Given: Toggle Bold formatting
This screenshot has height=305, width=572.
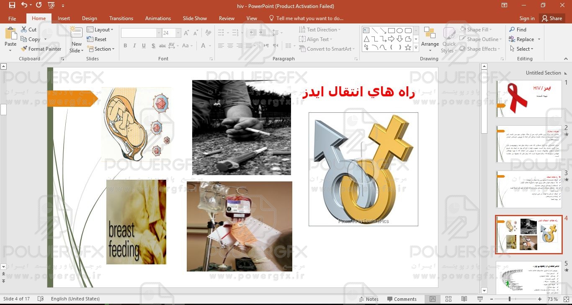Looking at the screenshot, I should [x=125, y=46].
